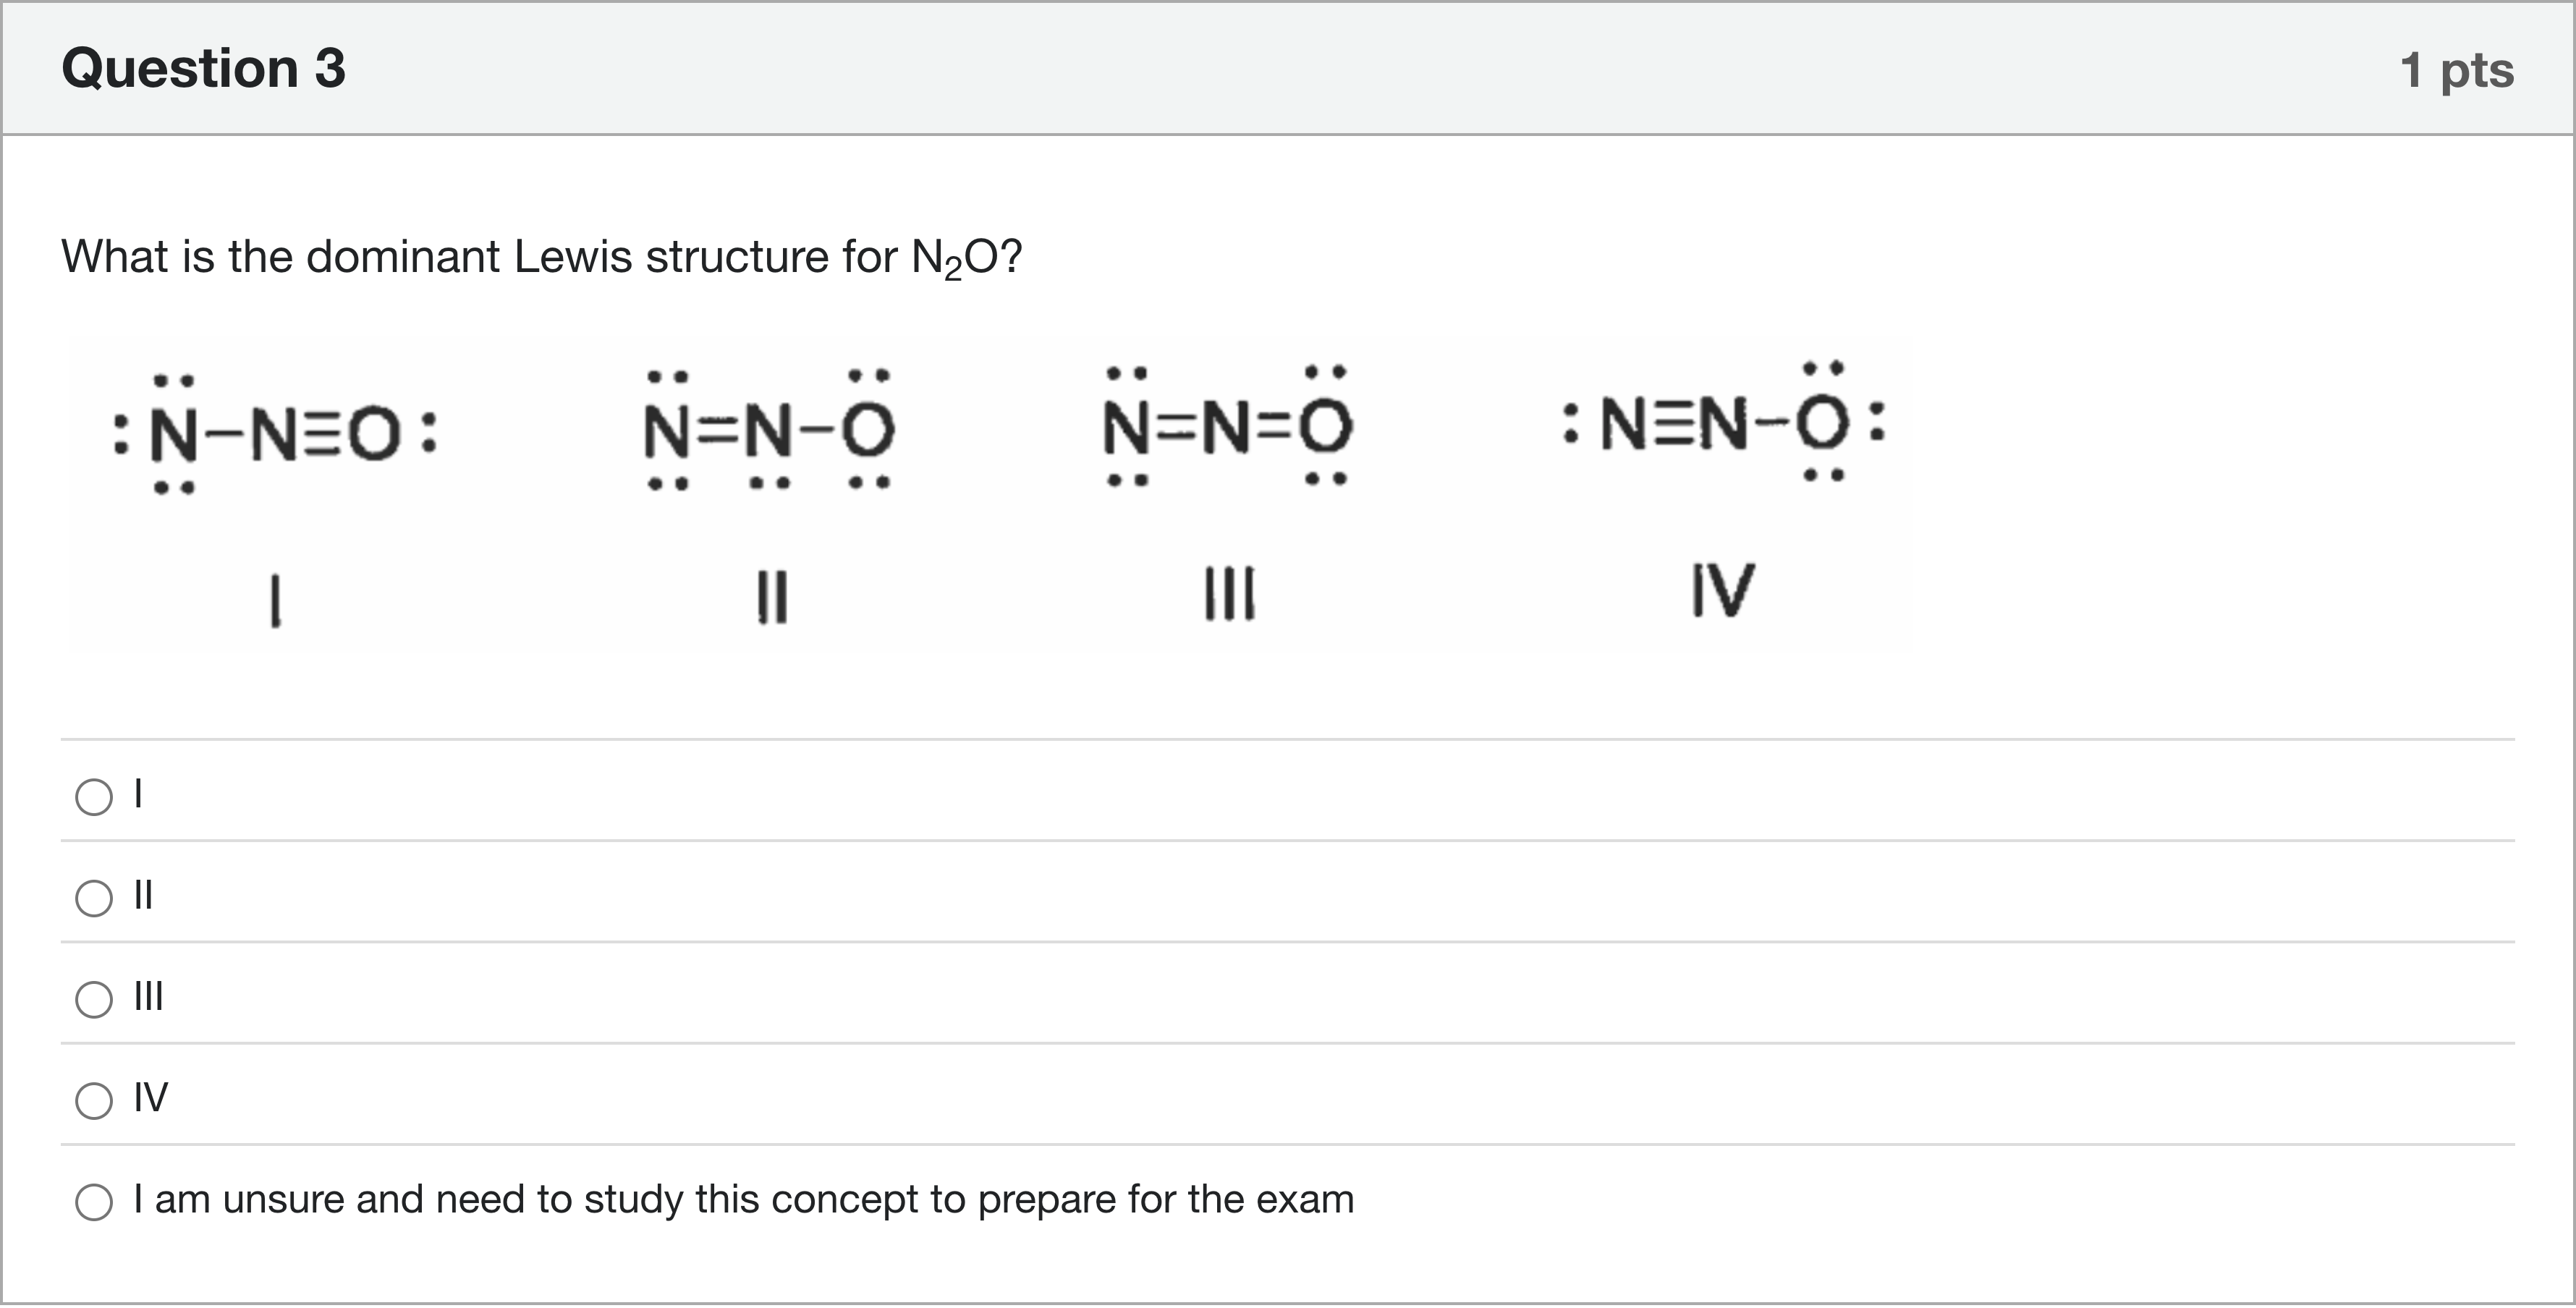
Task: Click the 'Question 3' heading
Action: point(204,69)
